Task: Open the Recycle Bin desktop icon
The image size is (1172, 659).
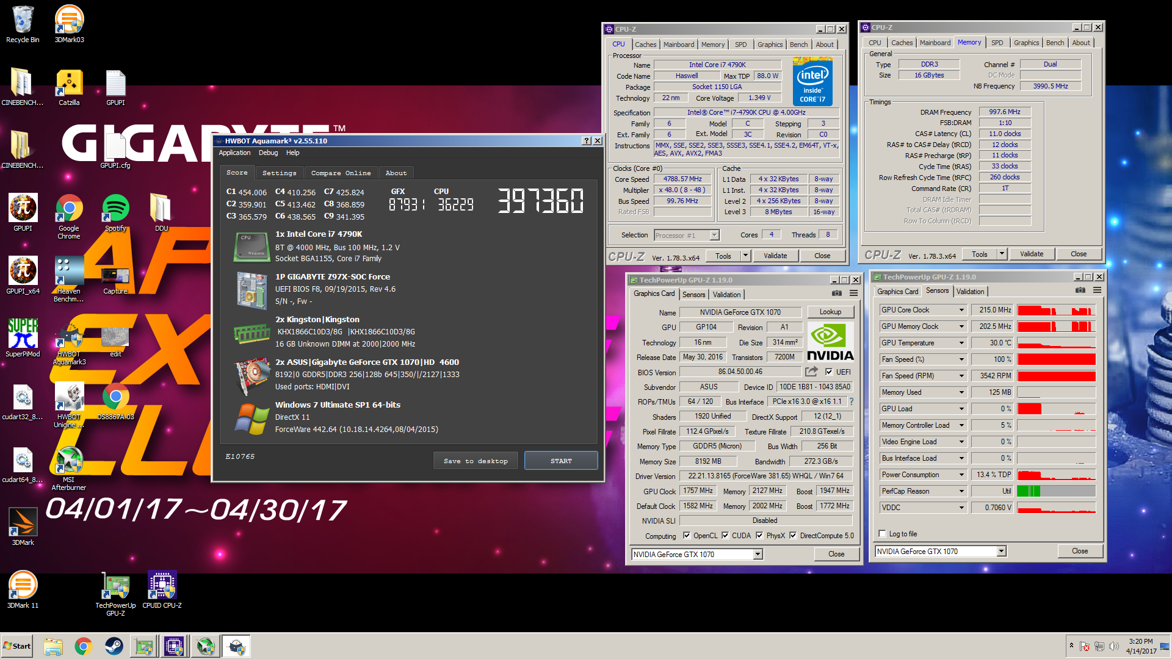Action: click(x=23, y=24)
